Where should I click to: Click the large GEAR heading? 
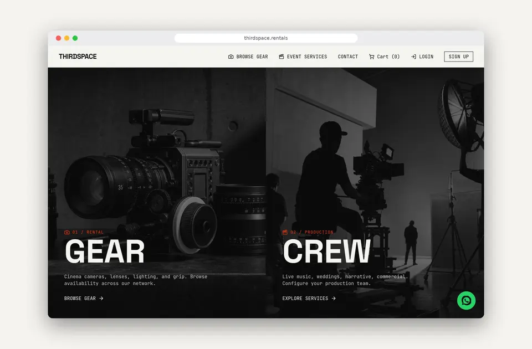coord(105,252)
